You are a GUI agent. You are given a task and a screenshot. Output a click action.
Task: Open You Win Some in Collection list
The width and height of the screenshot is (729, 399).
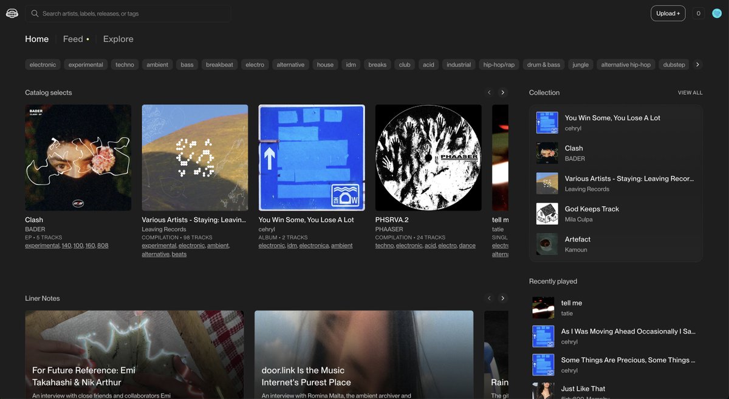616,122
